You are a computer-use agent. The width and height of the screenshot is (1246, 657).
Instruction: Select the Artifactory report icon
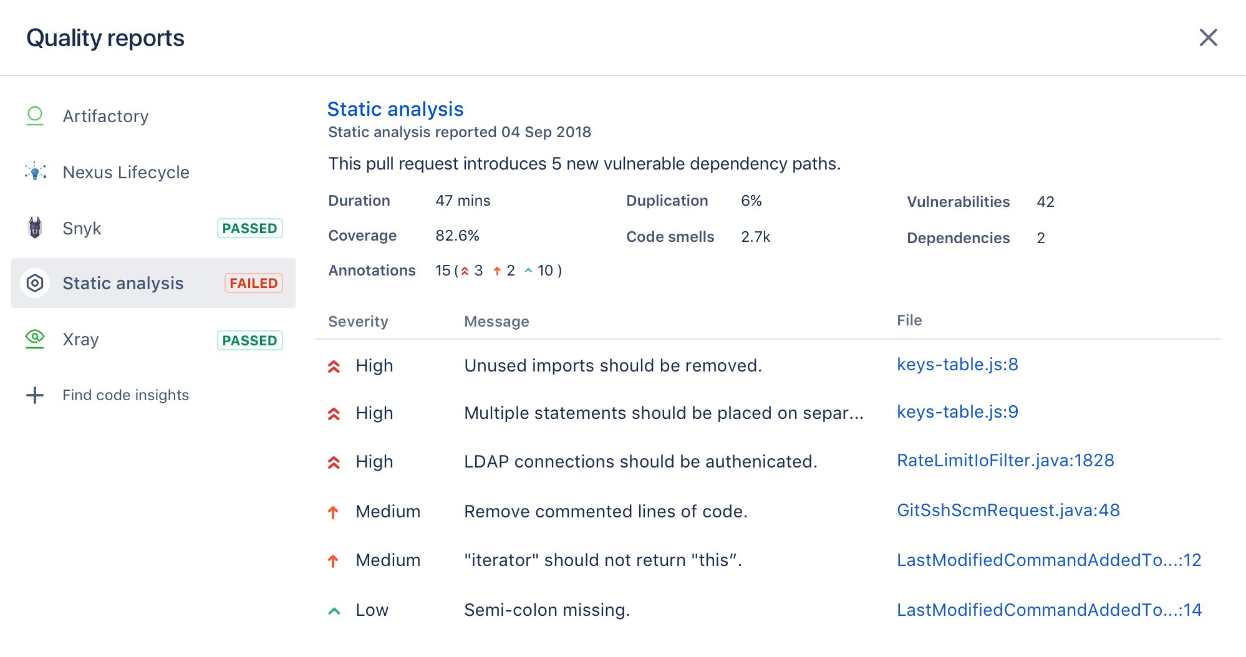(36, 116)
